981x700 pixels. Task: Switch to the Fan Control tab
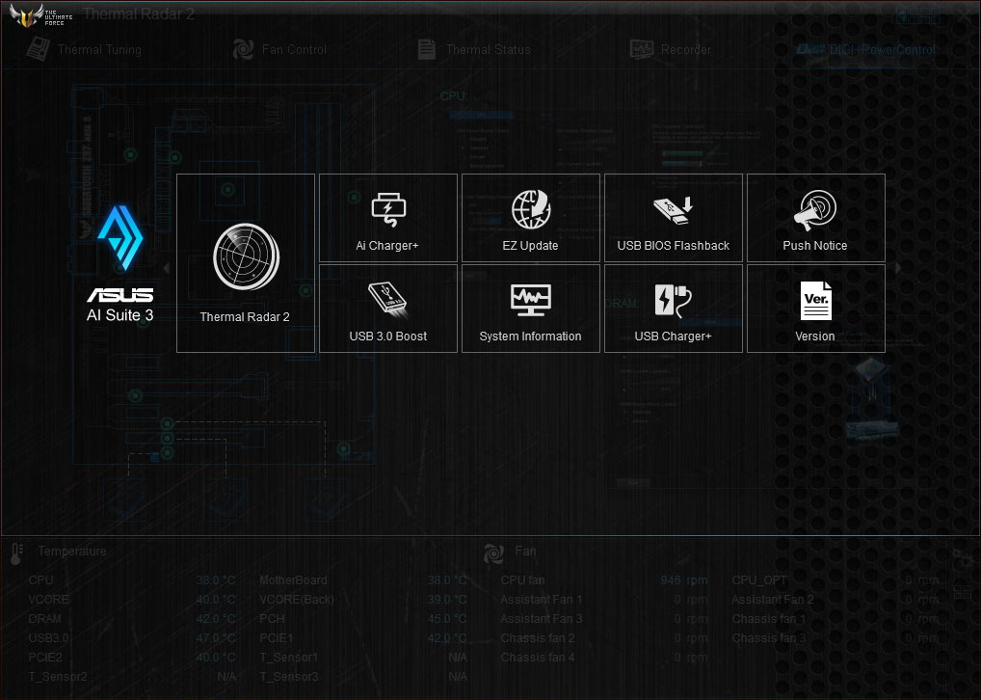tap(279, 49)
